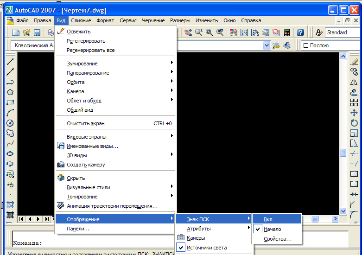This screenshot has height=255, width=362.
Task: Select the Polyline tool
Action: (x=10, y=82)
